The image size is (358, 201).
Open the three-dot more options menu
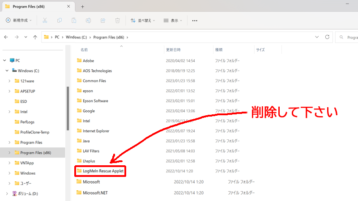click(195, 21)
